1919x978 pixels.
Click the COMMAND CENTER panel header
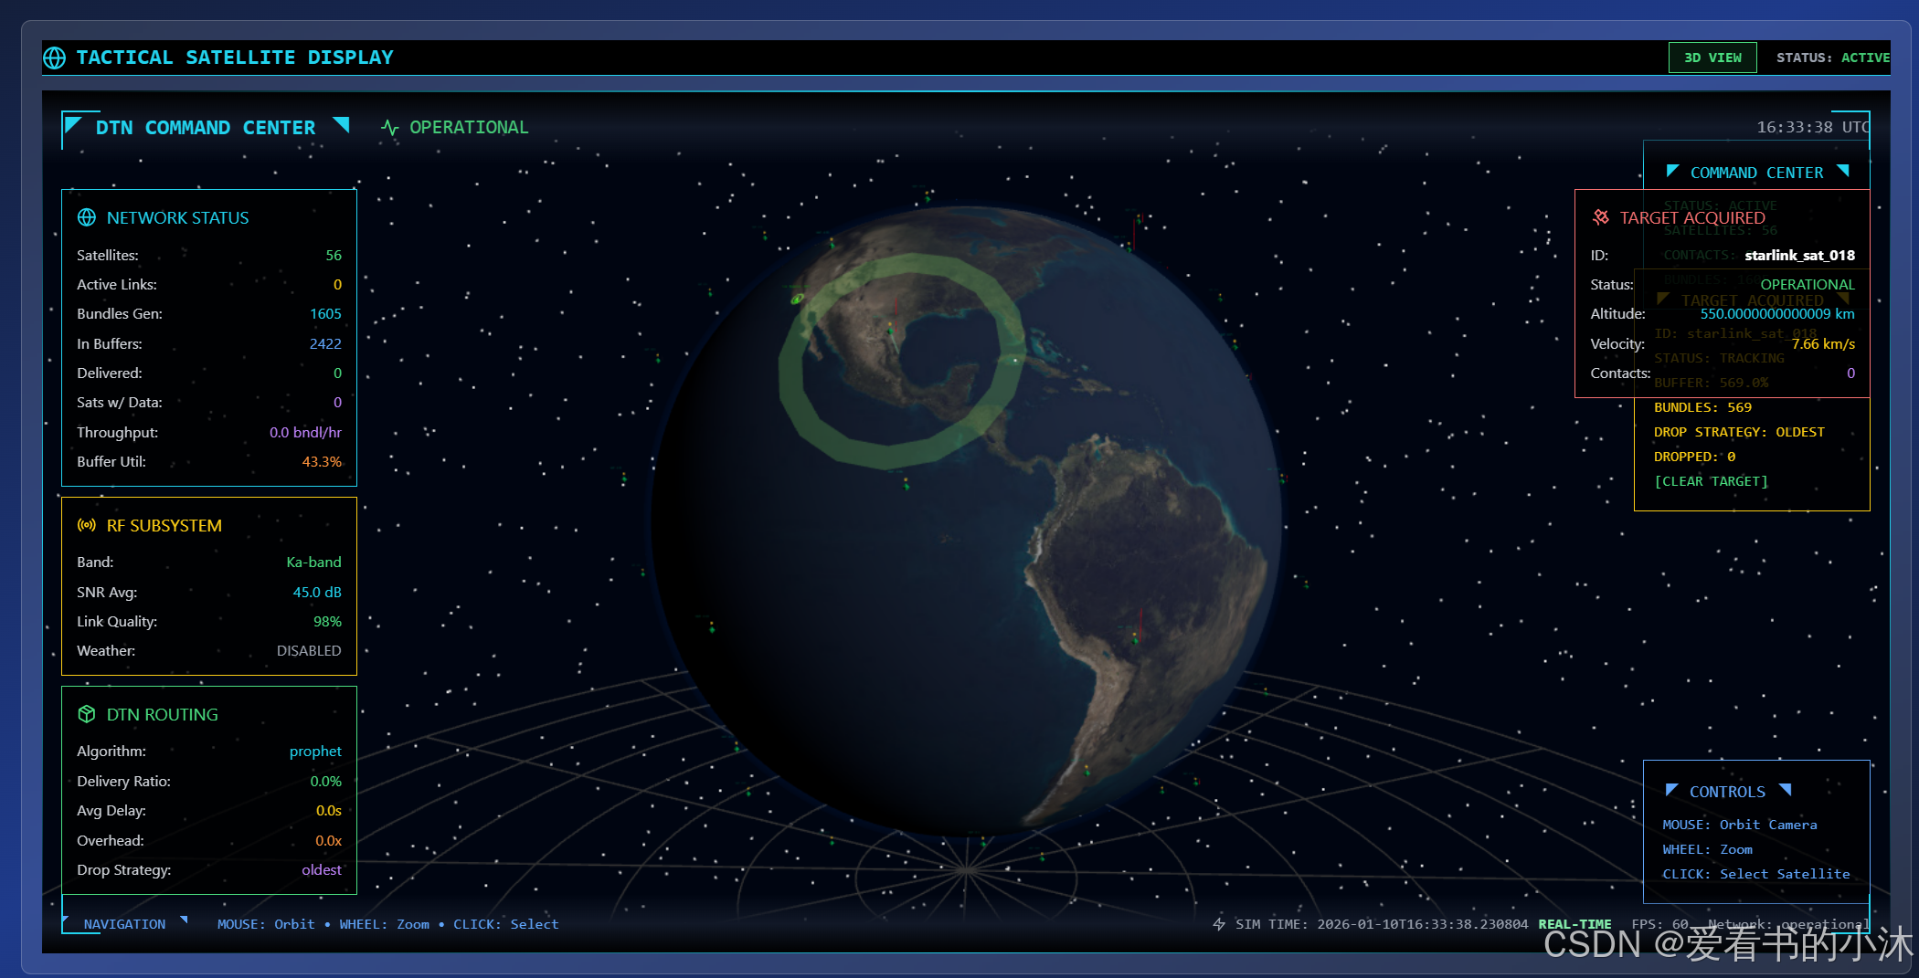coord(1756,173)
